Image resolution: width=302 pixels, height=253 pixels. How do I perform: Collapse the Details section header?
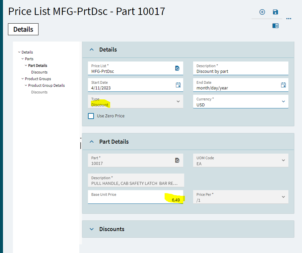tap(92, 50)
